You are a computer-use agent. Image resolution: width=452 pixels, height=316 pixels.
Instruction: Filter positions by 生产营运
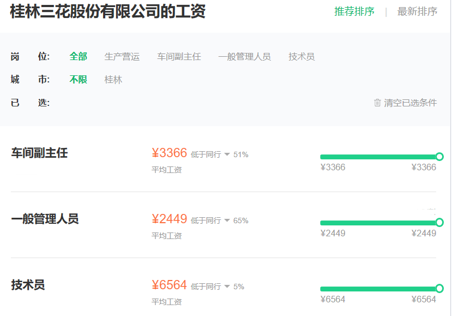tap(122, 56)
